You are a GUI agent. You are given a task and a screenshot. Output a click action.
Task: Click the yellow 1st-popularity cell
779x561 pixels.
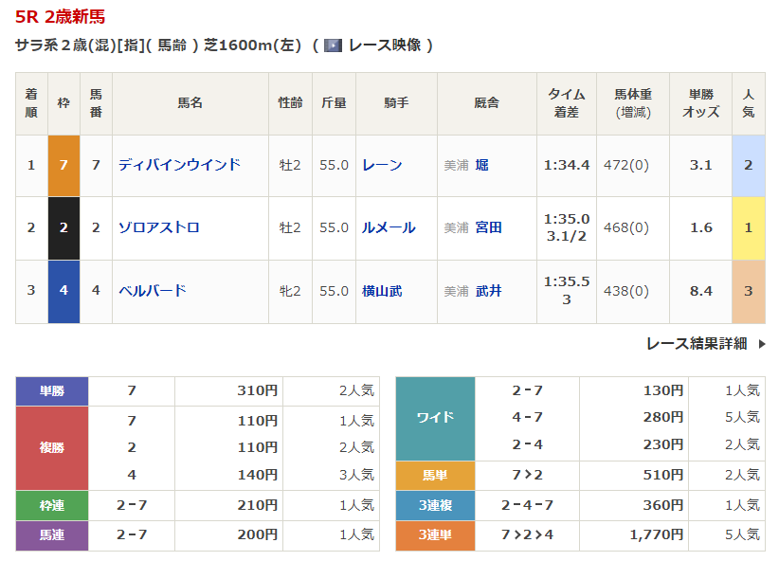748,227
